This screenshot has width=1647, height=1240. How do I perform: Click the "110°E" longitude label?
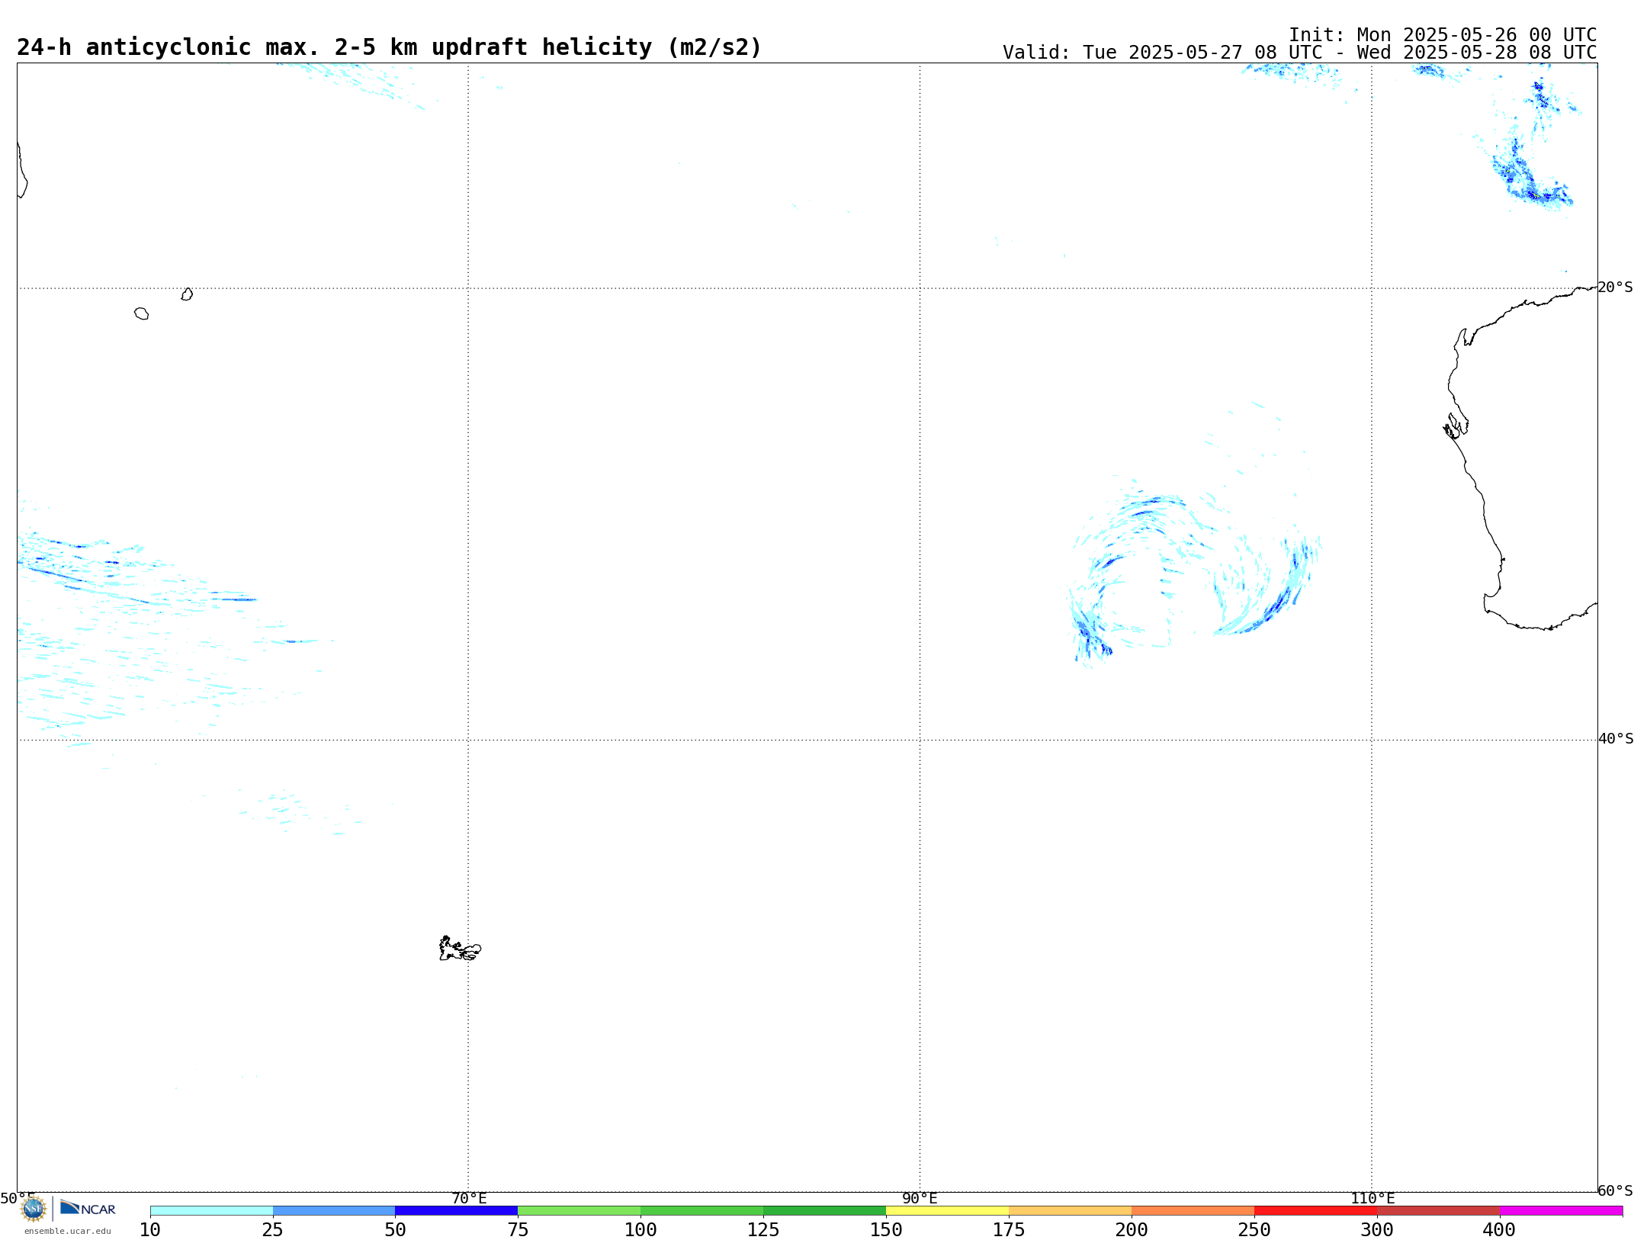point(1372,1198)
